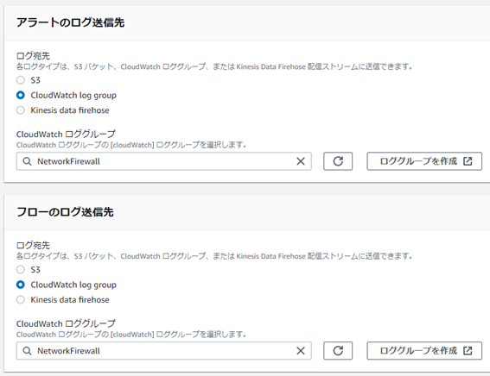Click external link icon in flow create button
The width and height of the screenshot is (490, 376).
point(468,351)
